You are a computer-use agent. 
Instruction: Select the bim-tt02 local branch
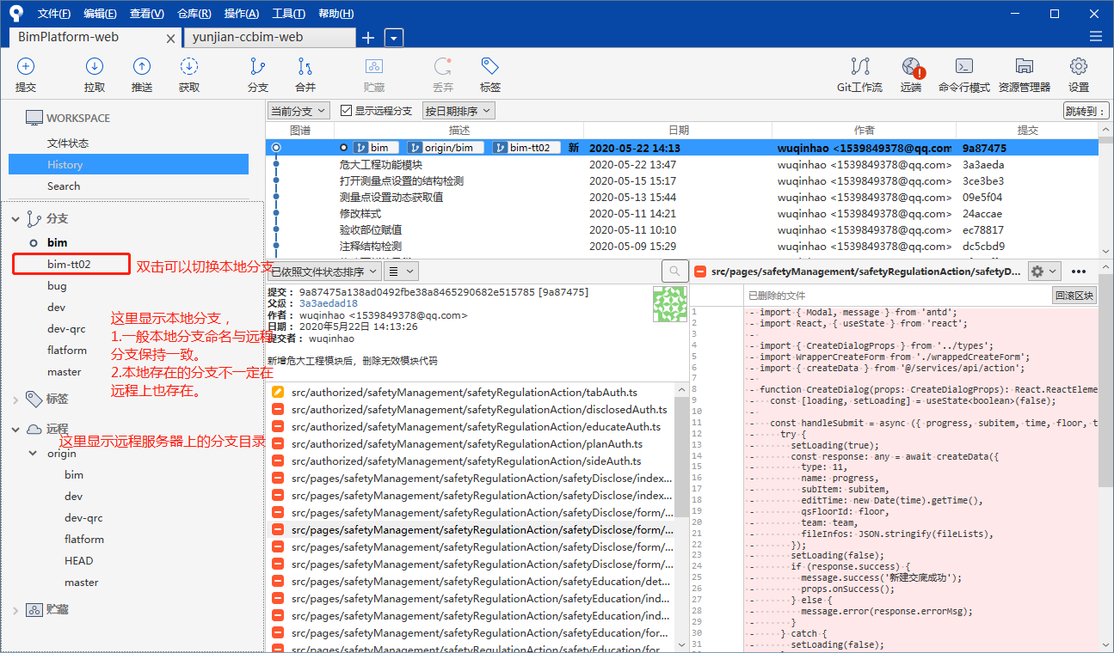tap(71, 265)
